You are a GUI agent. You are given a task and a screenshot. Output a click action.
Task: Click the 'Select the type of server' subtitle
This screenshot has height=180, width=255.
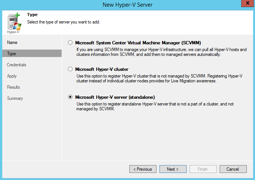point(64,22)
